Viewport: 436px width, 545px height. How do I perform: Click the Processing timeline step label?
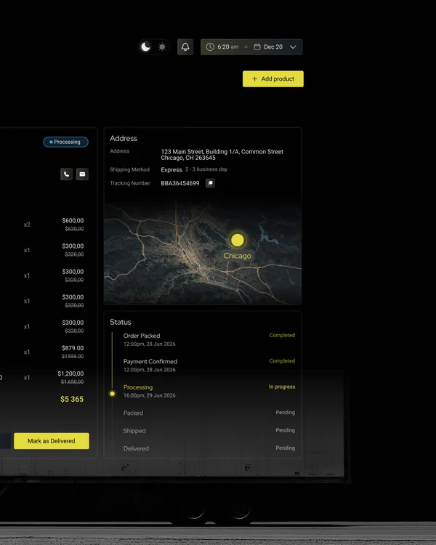tap(138, 387)
